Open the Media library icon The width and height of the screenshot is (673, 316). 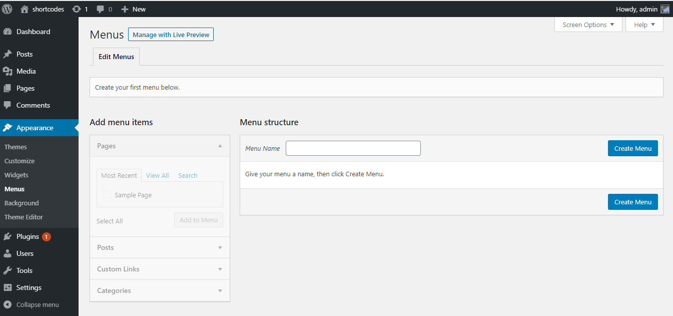point(9,71)
